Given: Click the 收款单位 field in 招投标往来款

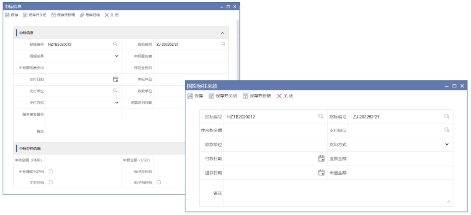Looking at the screenshot, I should click(x=275, y=144).
